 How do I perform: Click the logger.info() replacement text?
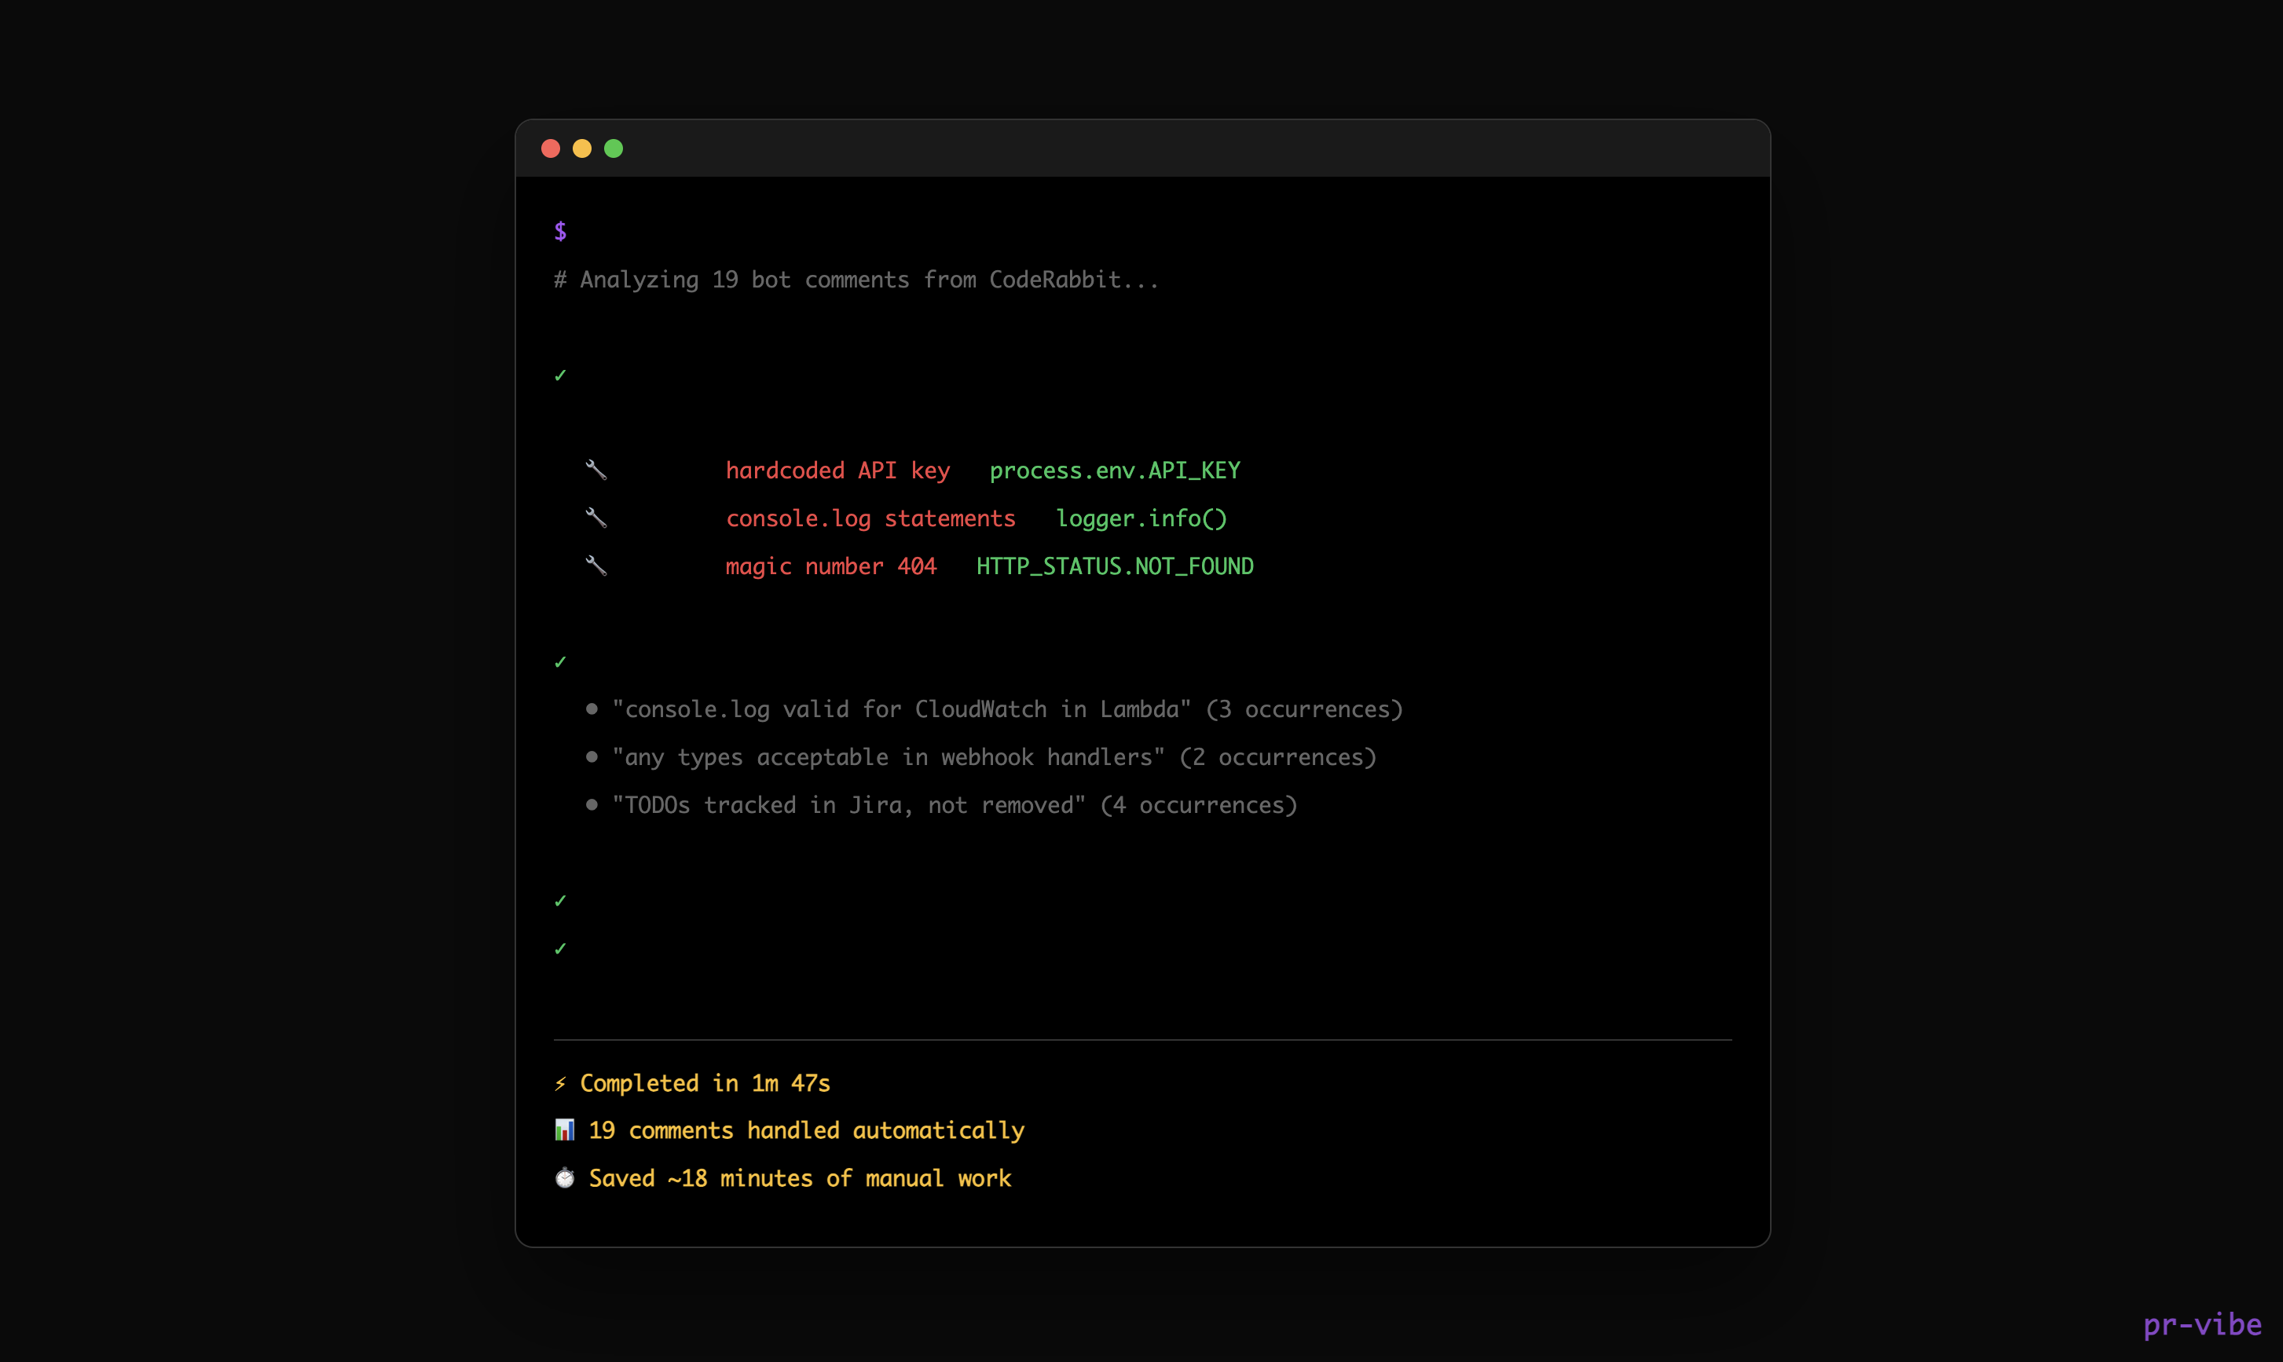click(x=1140, y=518)
